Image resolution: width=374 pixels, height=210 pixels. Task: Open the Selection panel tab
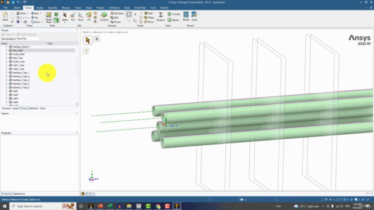coord(34,108)
